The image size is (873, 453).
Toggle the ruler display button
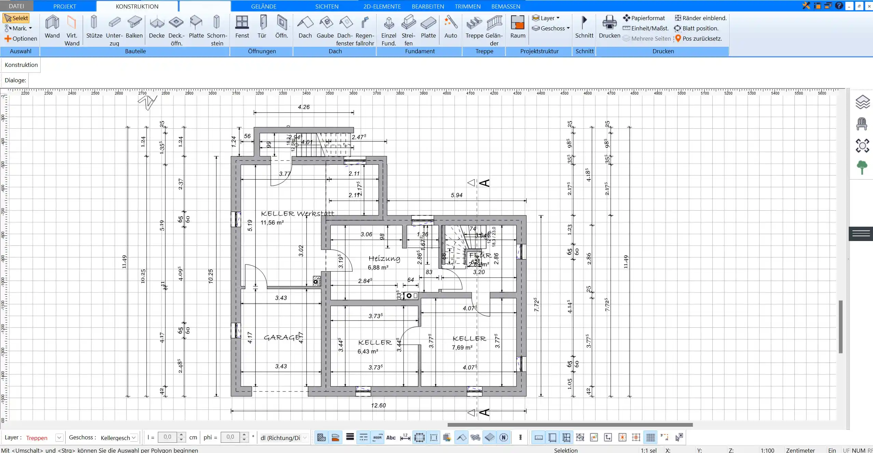click(x=538, y=437)
